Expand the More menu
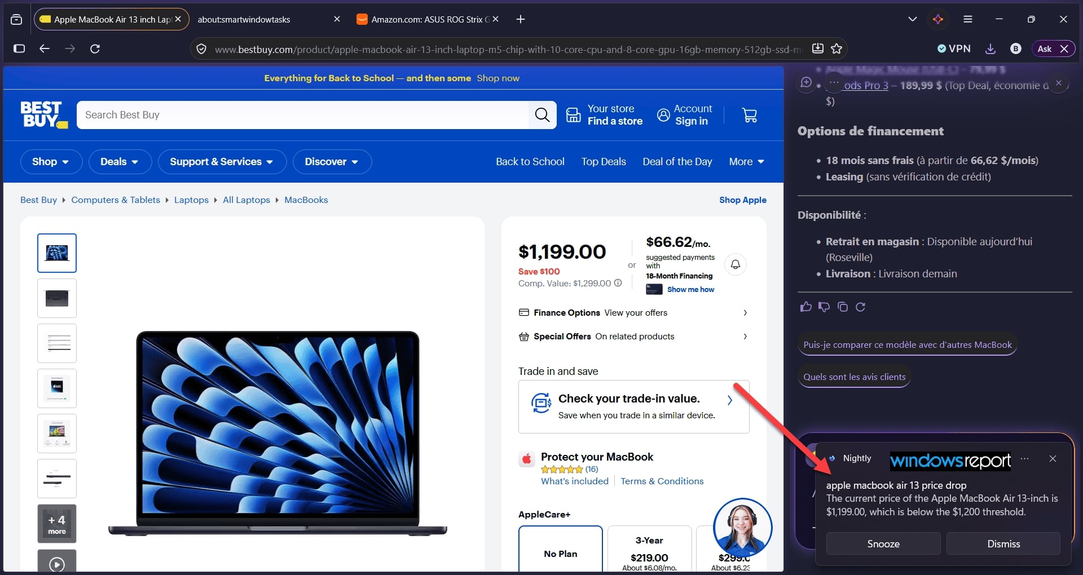The width and height of the screenshot is (1083, 575). click(747, 162)
